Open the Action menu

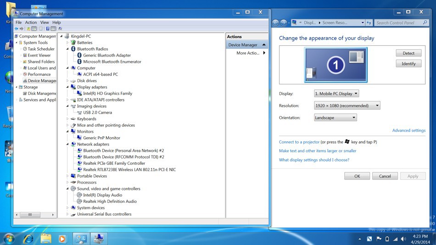tap(31, 22)
